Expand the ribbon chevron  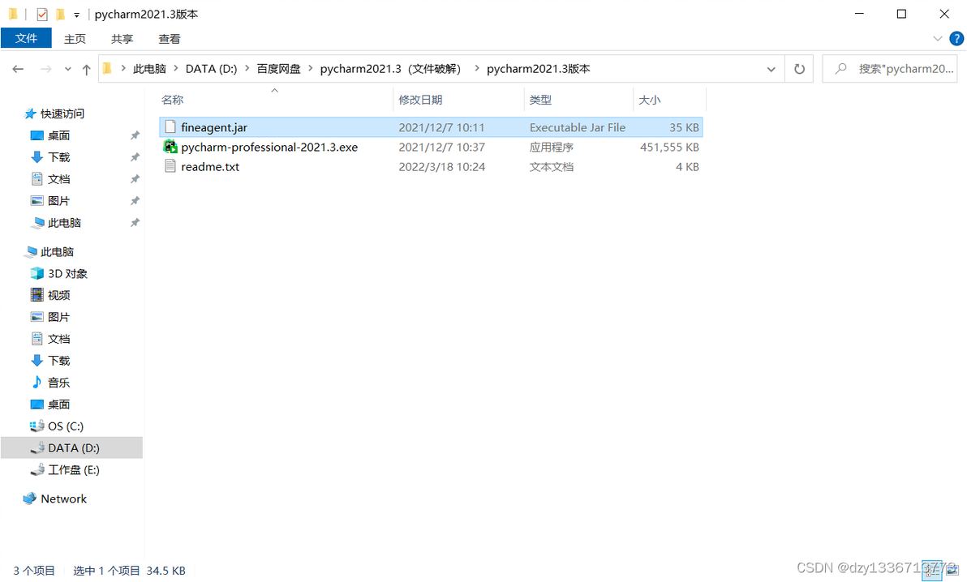(x=938, y=39)
